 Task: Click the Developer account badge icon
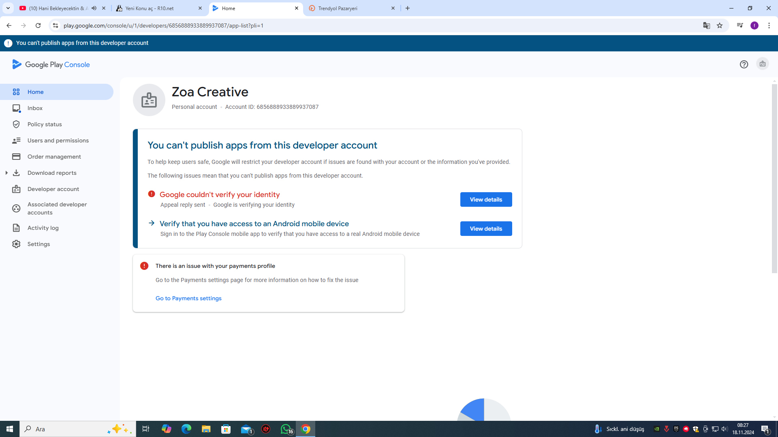(x=16, y=189)
